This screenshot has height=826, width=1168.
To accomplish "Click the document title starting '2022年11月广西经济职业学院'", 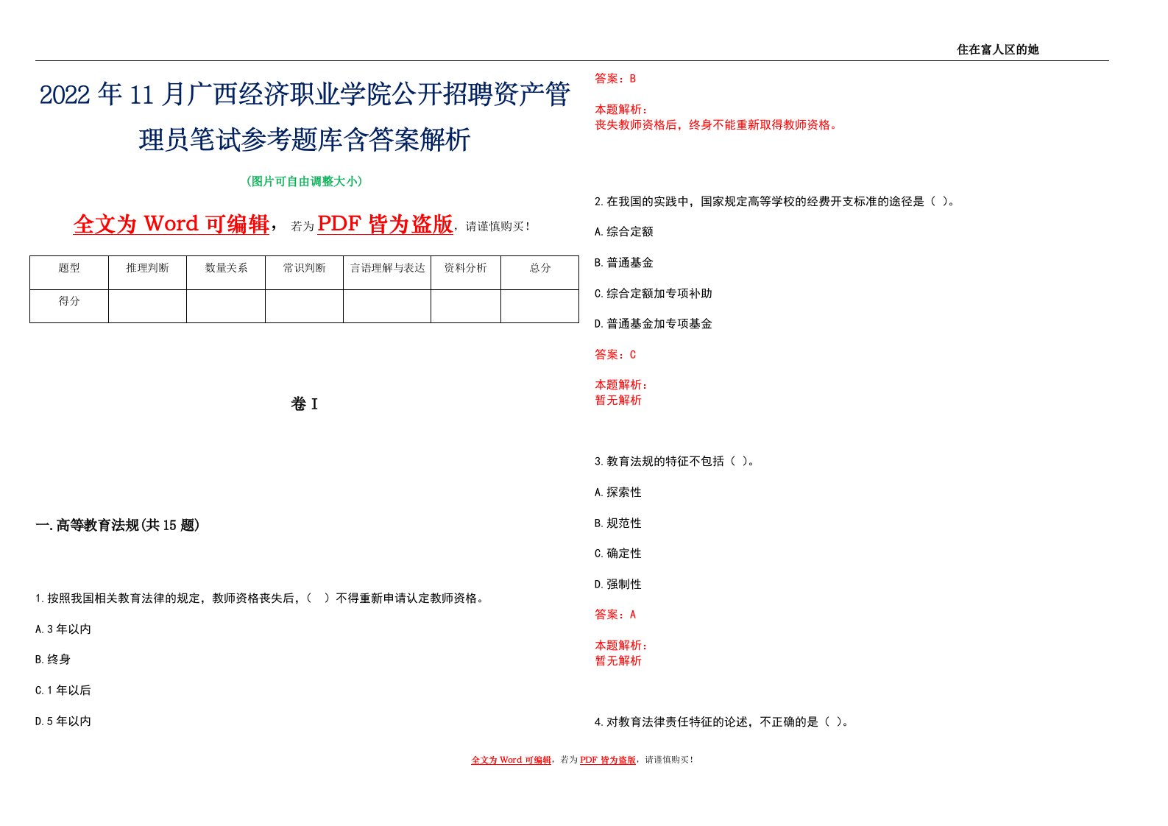I will [x=305, y=117].
